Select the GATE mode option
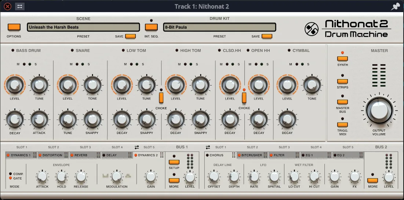The height and width of the screenshot is (200, 404). 11,178
